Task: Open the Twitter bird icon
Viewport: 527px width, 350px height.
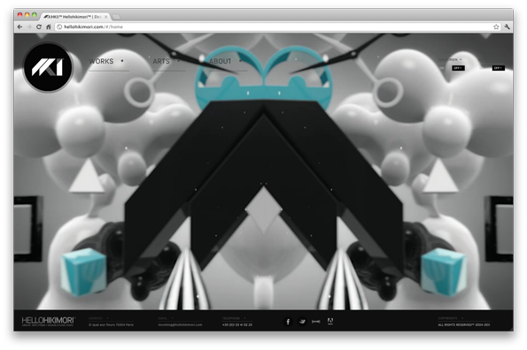Action: tap(302, 322)
